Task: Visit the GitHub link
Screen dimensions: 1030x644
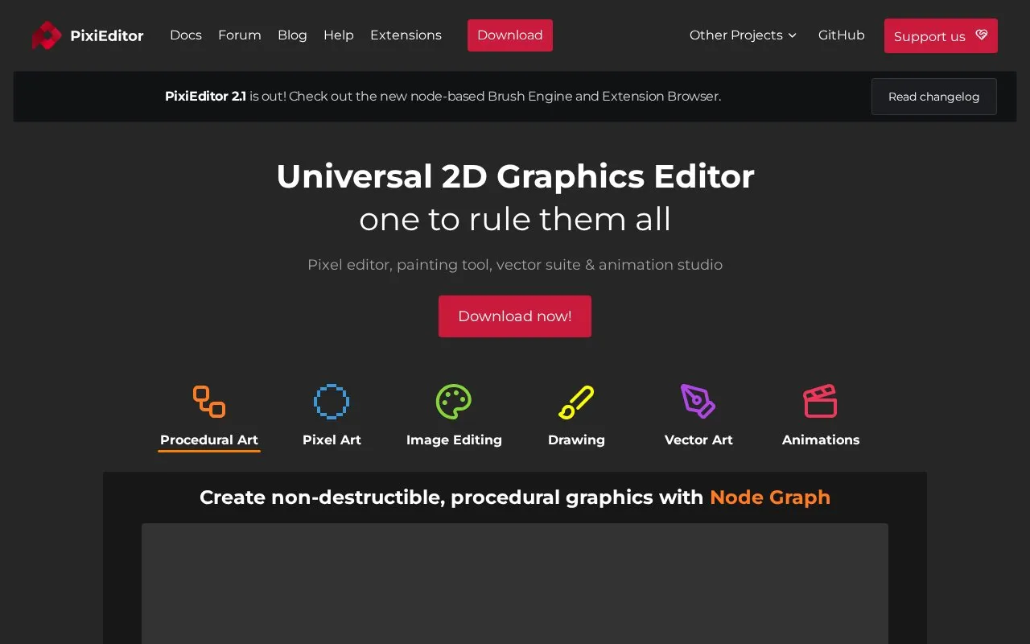Action: point(842,35)
